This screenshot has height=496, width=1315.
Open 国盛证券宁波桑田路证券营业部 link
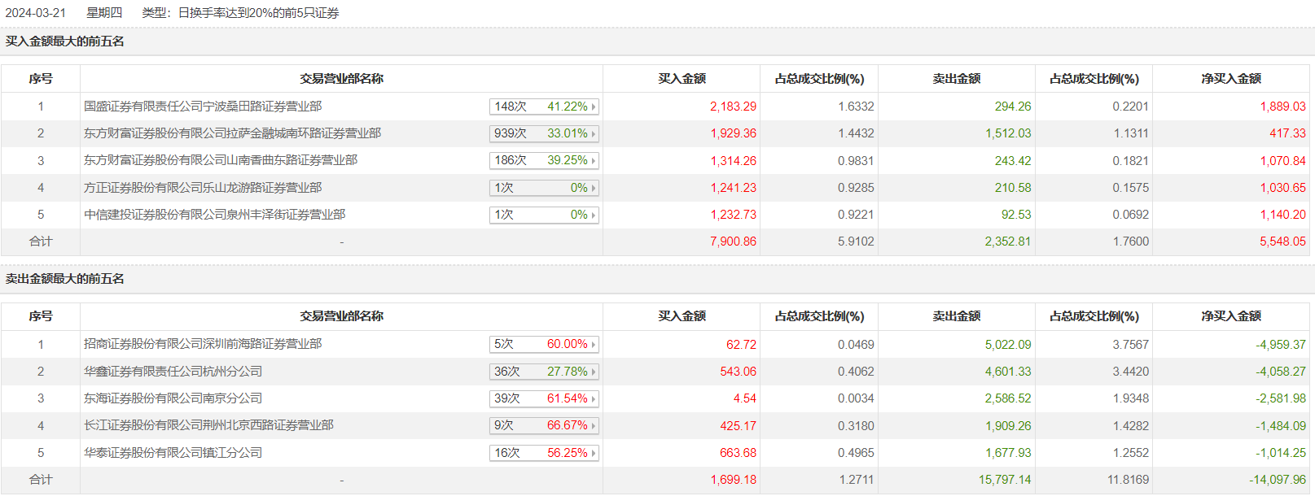click(203, 107)
